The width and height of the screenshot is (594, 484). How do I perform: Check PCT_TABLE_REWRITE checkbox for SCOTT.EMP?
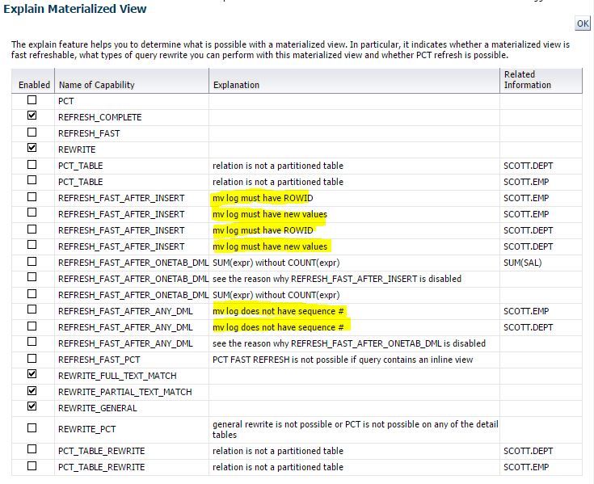click(x=32, y=466)
